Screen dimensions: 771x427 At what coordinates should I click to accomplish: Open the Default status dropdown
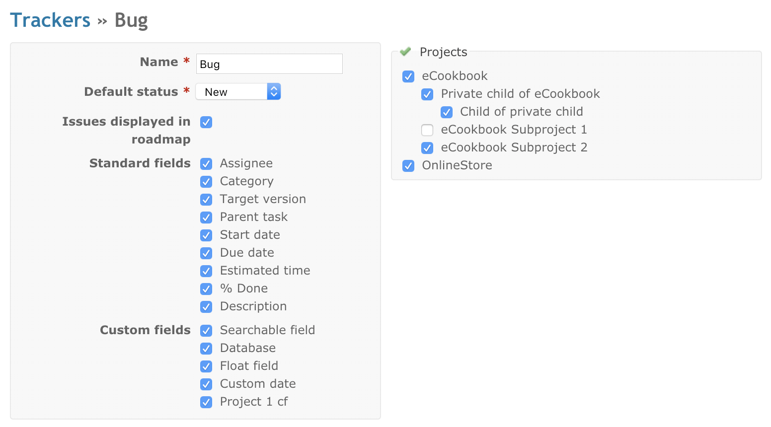[x=238, y=91]
